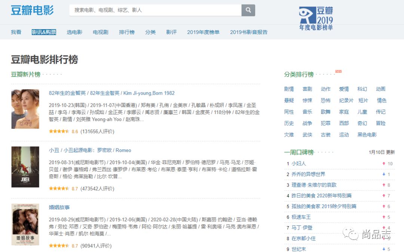Select the 歌舞 genre category
The width and height of the screenshot is (404, 252).
(x=326, y=112)
